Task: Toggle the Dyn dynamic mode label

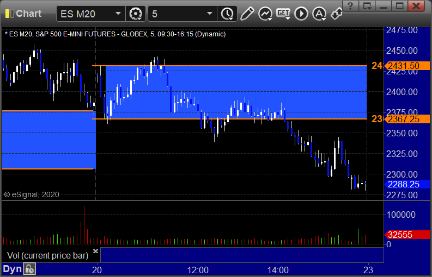Action: pos(12,269)
